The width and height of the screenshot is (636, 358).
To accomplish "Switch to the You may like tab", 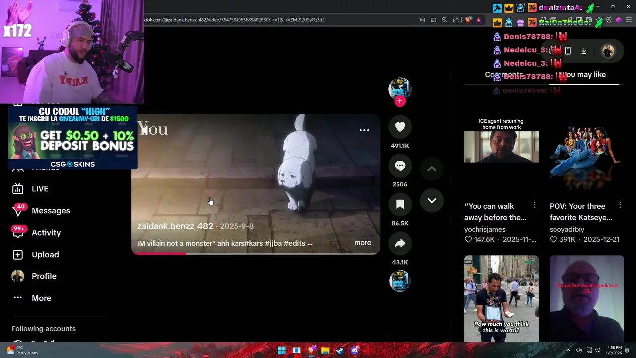I will [x=584, y=75].
